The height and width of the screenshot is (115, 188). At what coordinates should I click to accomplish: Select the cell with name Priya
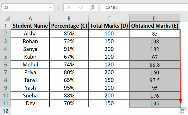(x=30, y=72)
